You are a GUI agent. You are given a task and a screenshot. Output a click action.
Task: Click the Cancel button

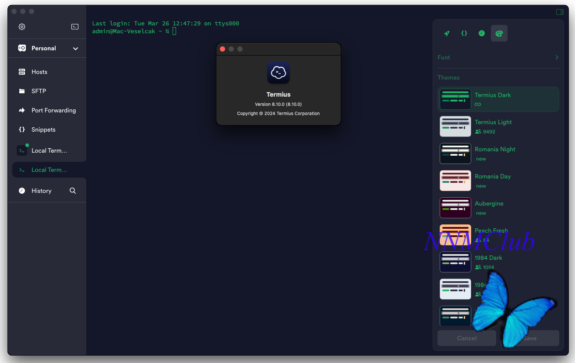tap(467, 338)
